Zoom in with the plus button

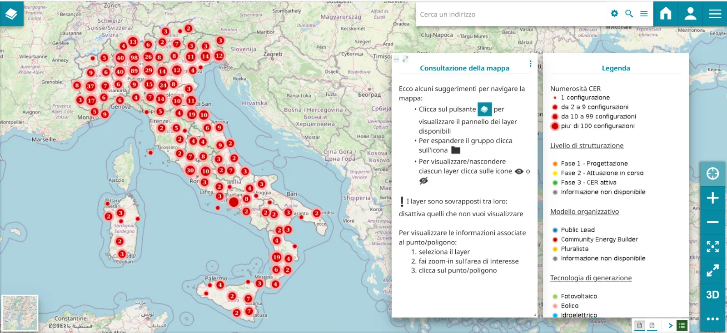pos(712,198)
